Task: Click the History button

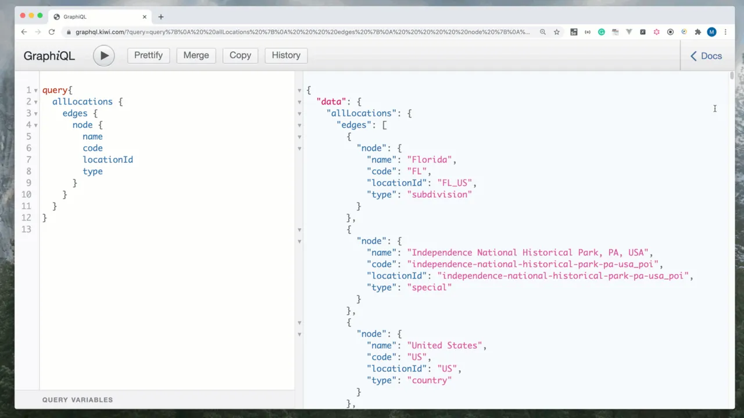Action: 286,55
